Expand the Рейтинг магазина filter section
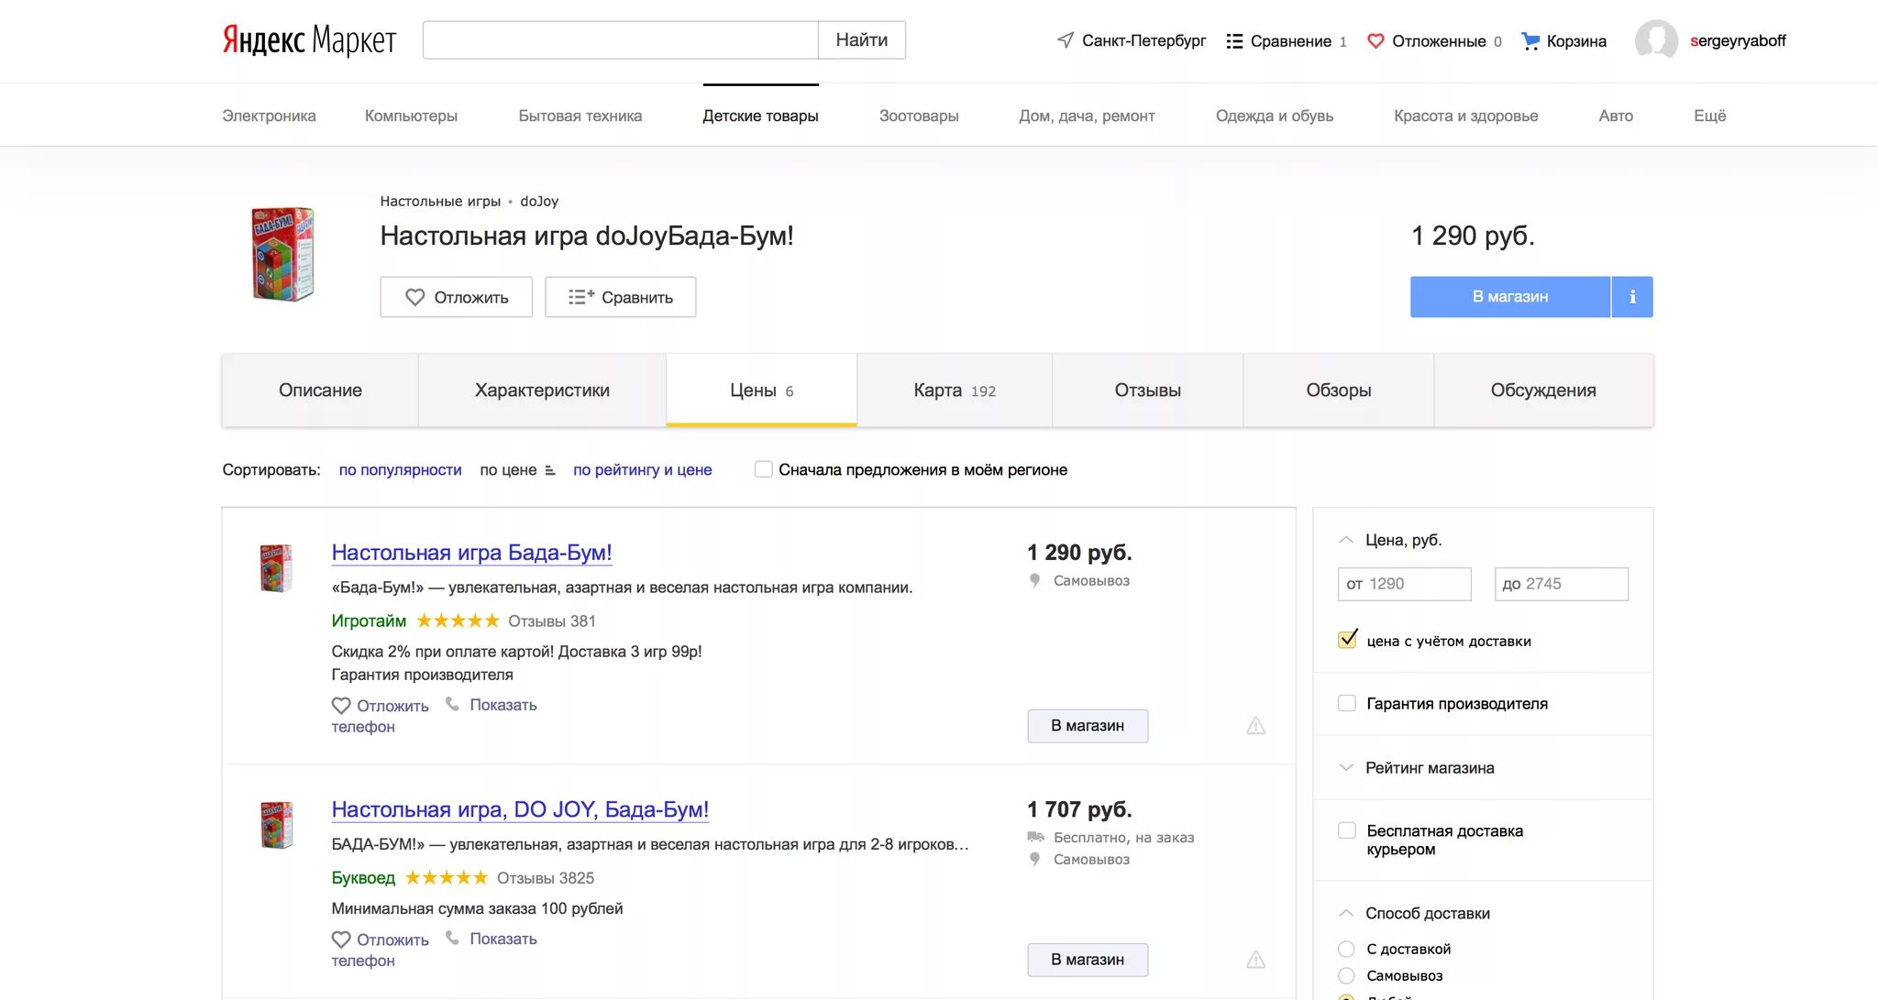1878x1000 pixels. [x=1346, y=767]
